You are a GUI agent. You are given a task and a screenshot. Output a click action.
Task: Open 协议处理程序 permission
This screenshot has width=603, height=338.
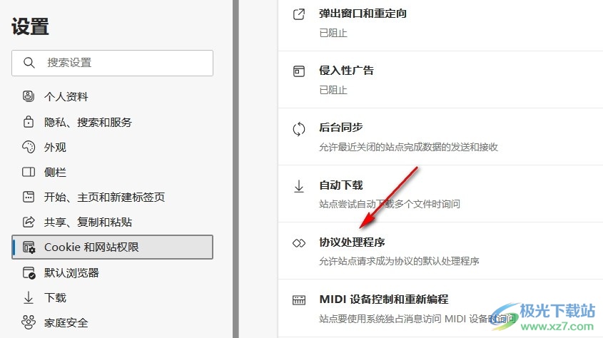(352, 242)
